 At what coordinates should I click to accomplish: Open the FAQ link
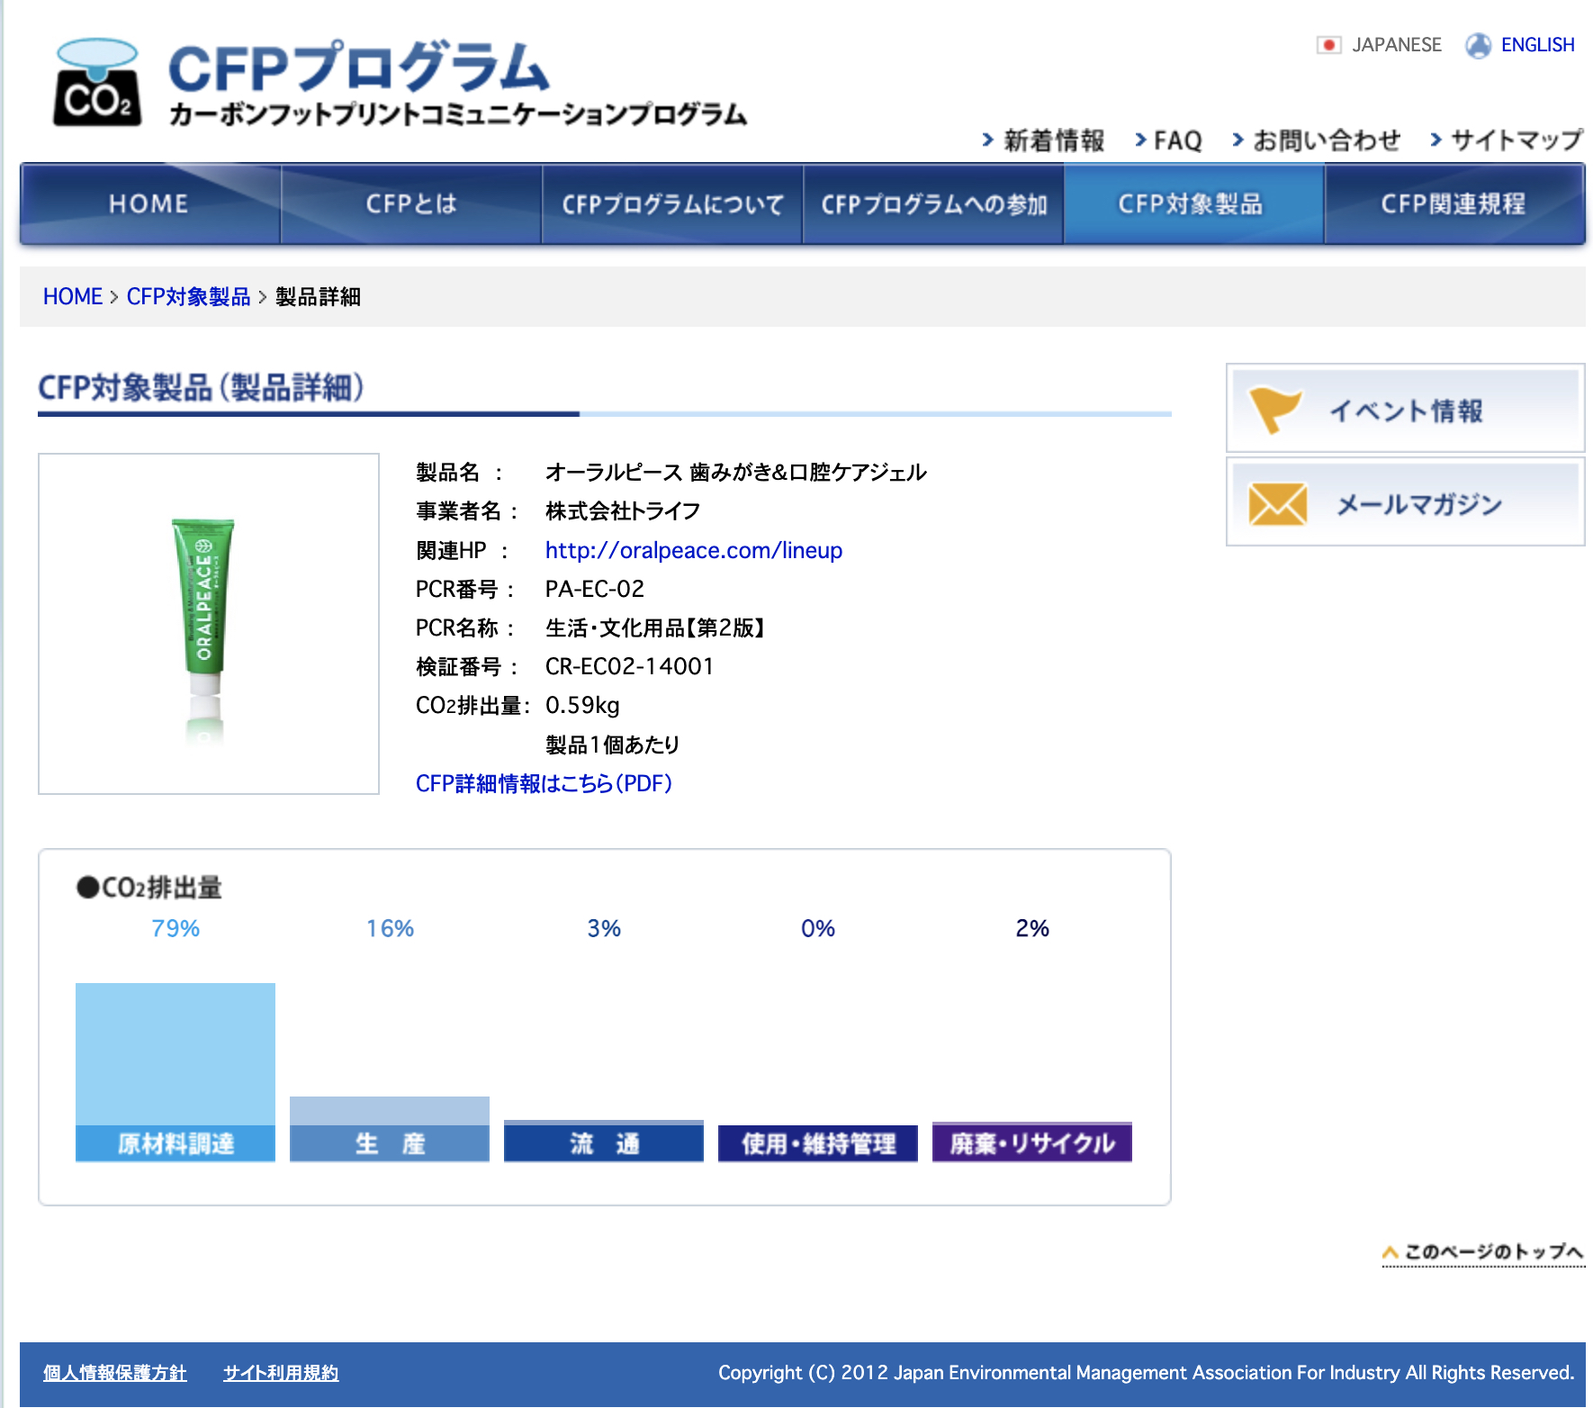[1177, 140]
